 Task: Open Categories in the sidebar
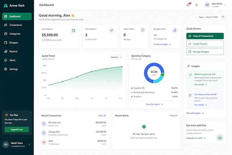pos(17,34)
